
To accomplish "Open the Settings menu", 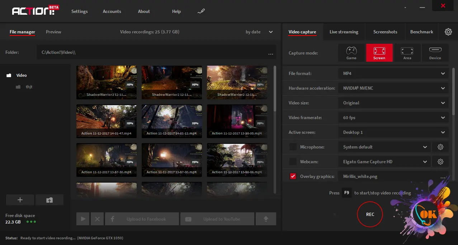I will 80,11.
